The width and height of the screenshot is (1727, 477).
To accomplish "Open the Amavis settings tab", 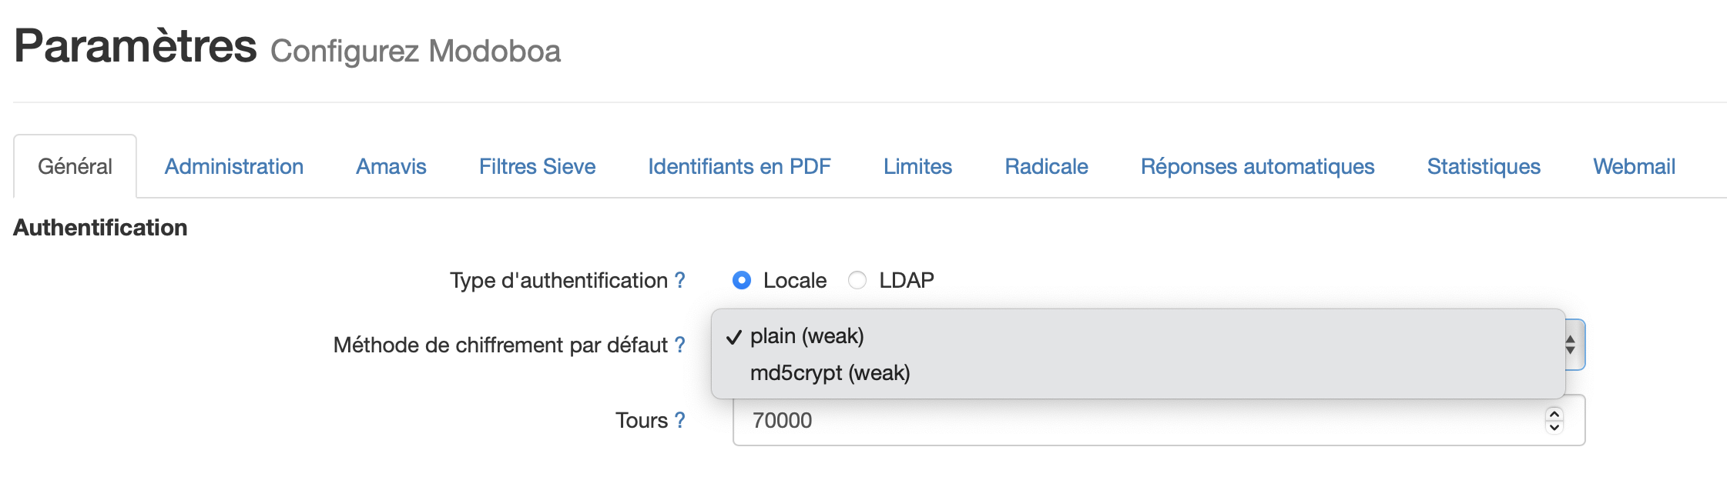I will click(x=391, y=166).
